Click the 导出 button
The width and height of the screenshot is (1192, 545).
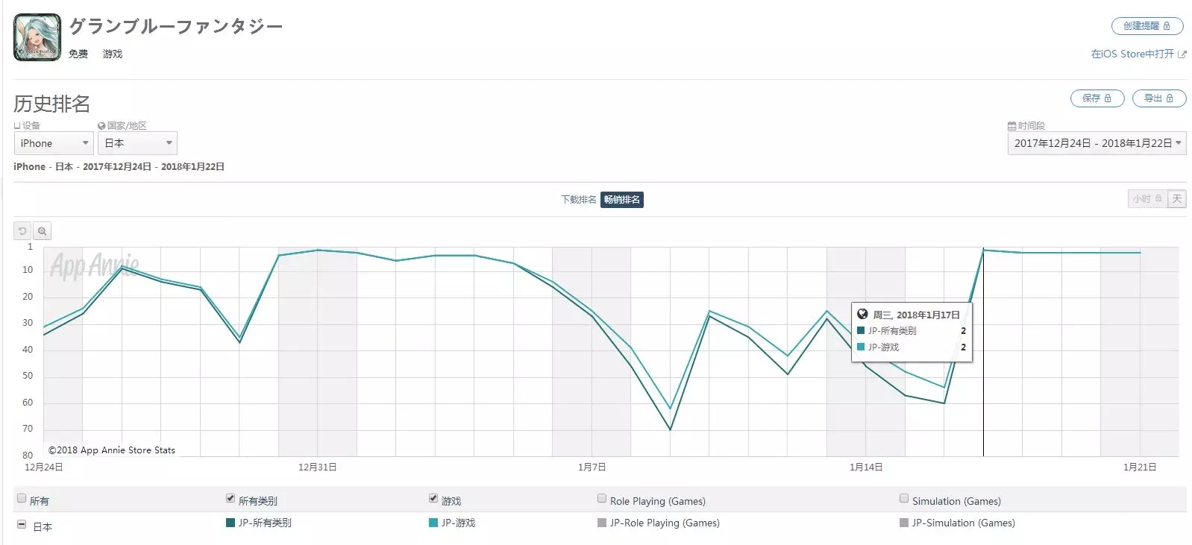[x=1159, y=98]
